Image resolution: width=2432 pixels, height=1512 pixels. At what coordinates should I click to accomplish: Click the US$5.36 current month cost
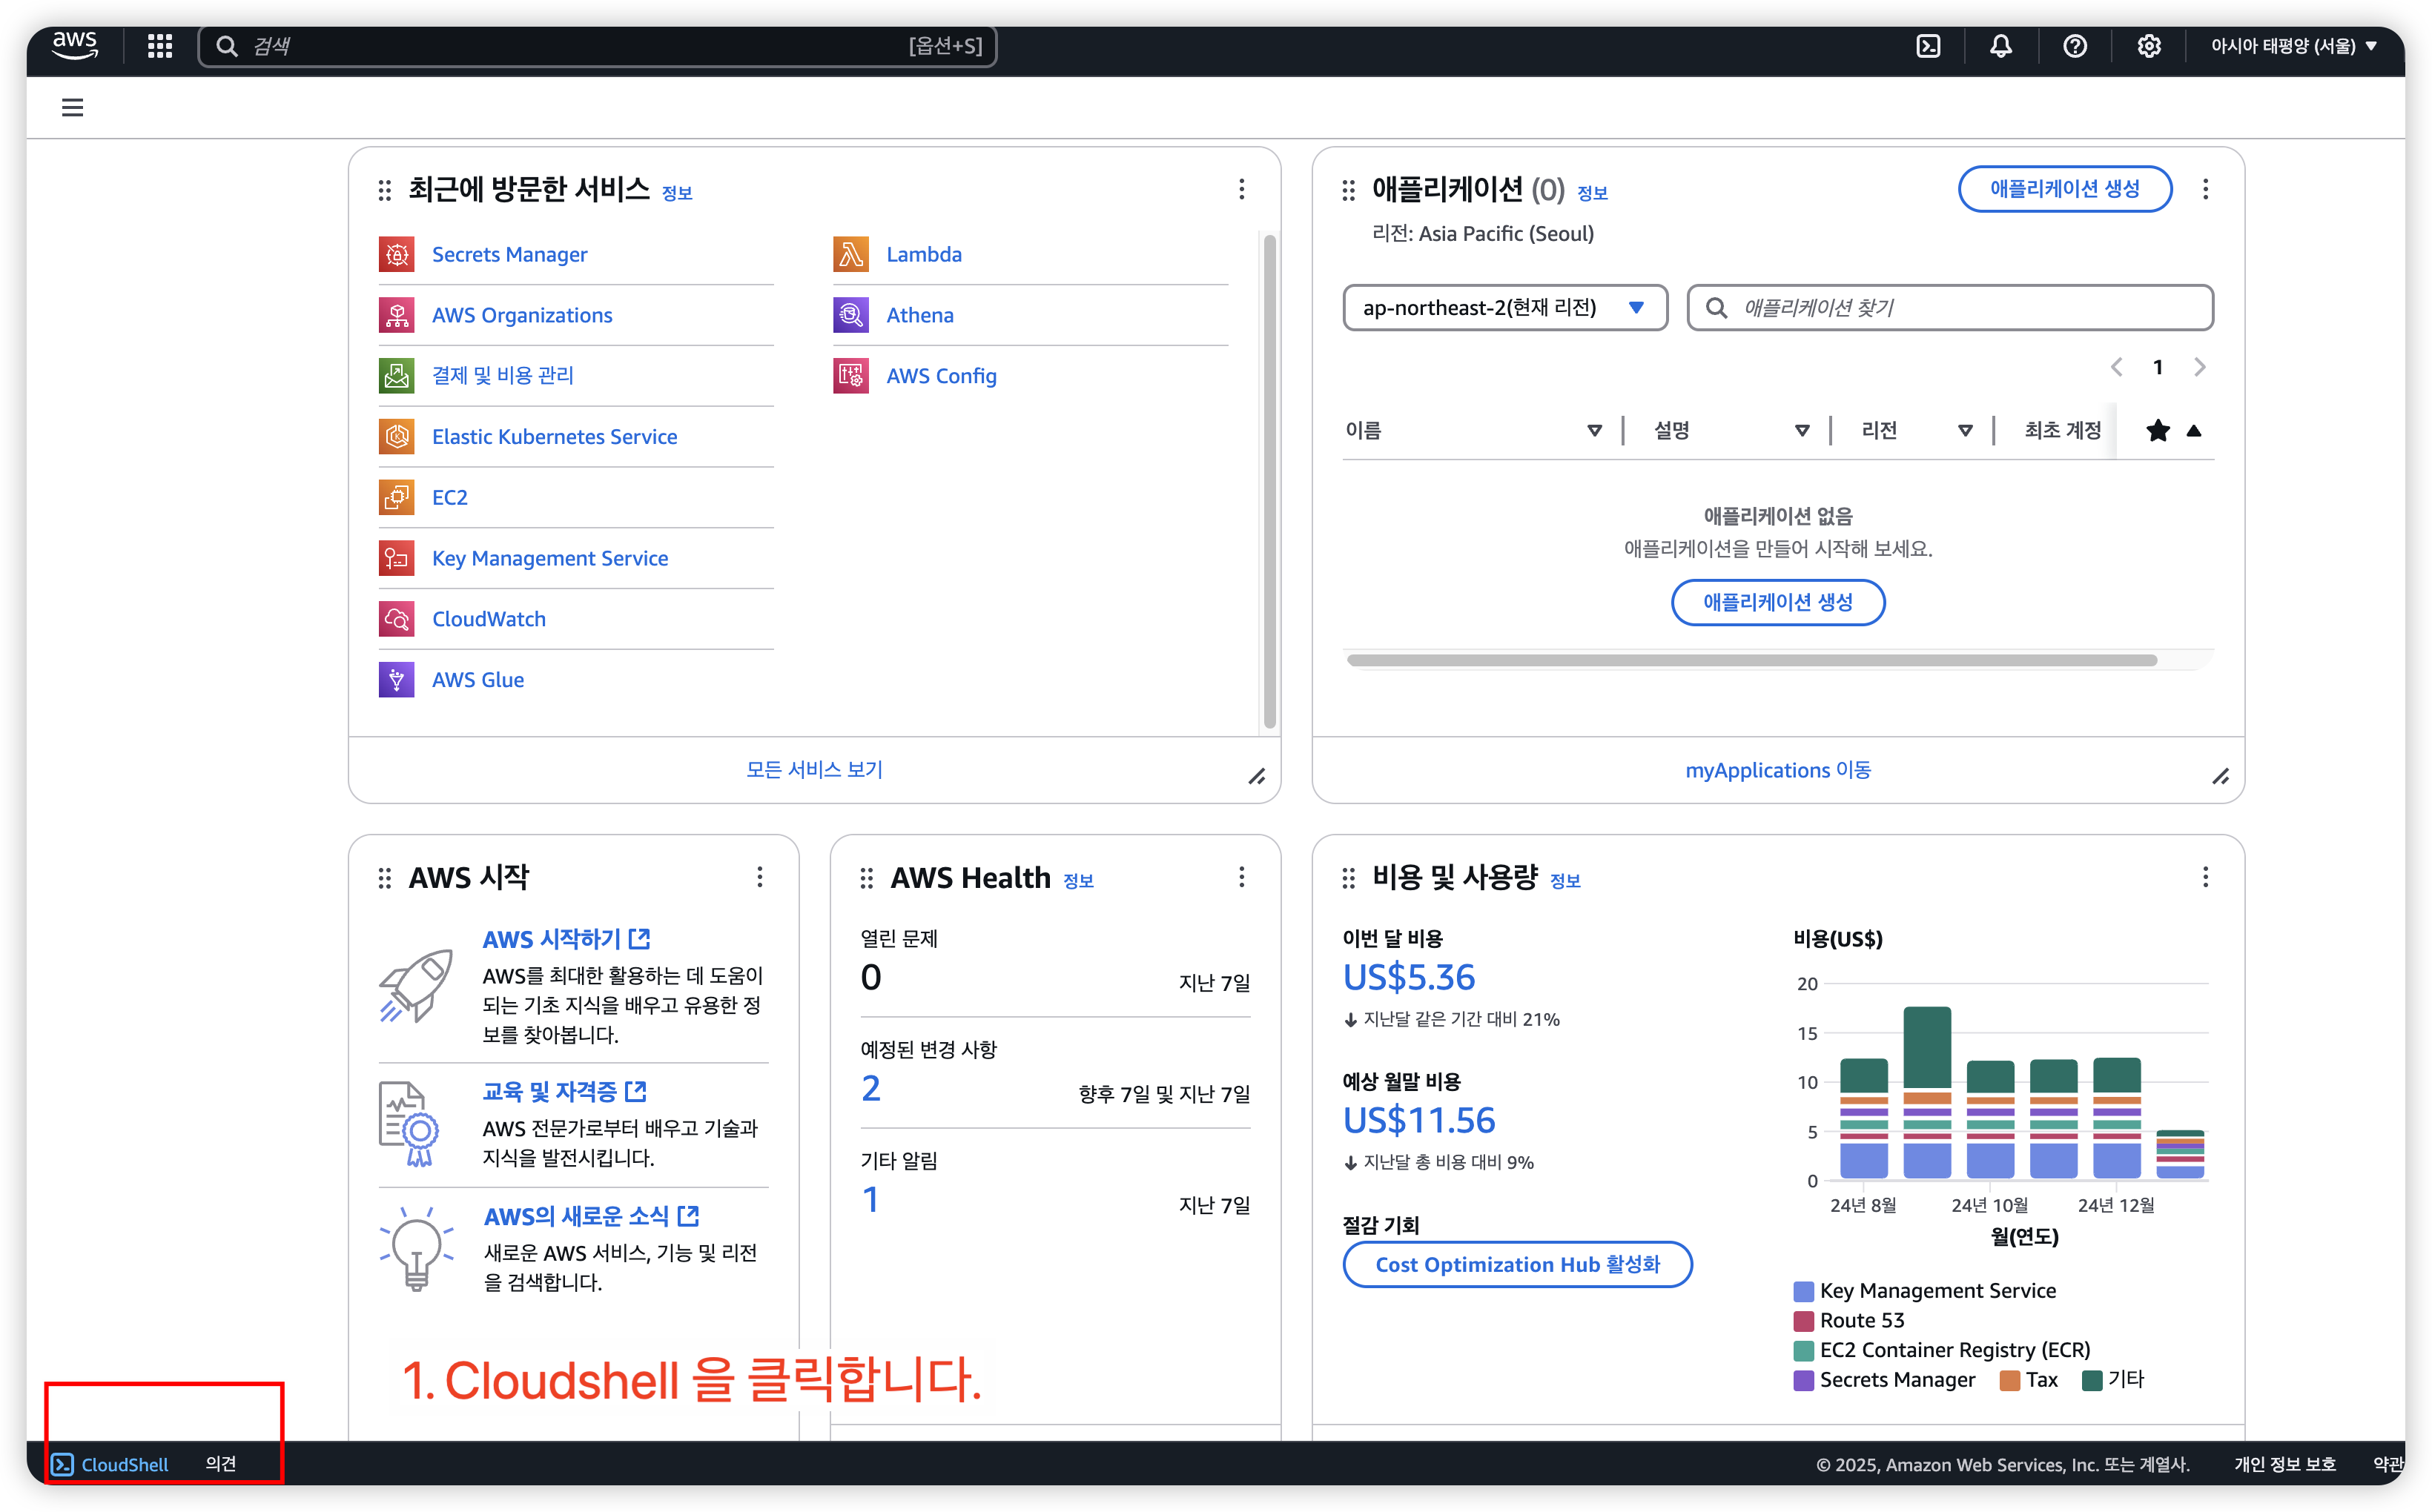pos(1409,977)
